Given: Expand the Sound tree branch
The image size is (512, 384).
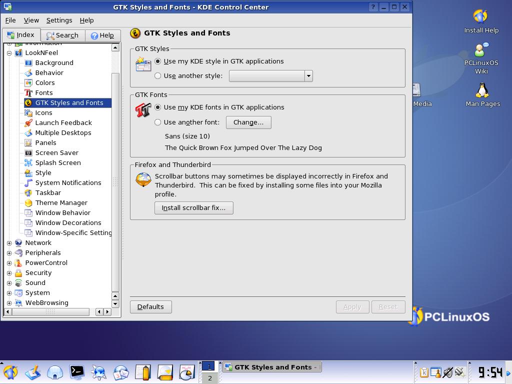Looking at the screenshot, I should (x=9, y=283).
